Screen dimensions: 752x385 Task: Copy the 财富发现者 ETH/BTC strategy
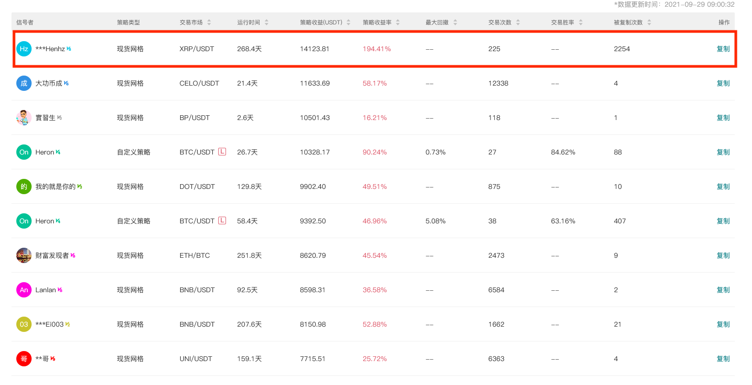(x=723, y=255)
